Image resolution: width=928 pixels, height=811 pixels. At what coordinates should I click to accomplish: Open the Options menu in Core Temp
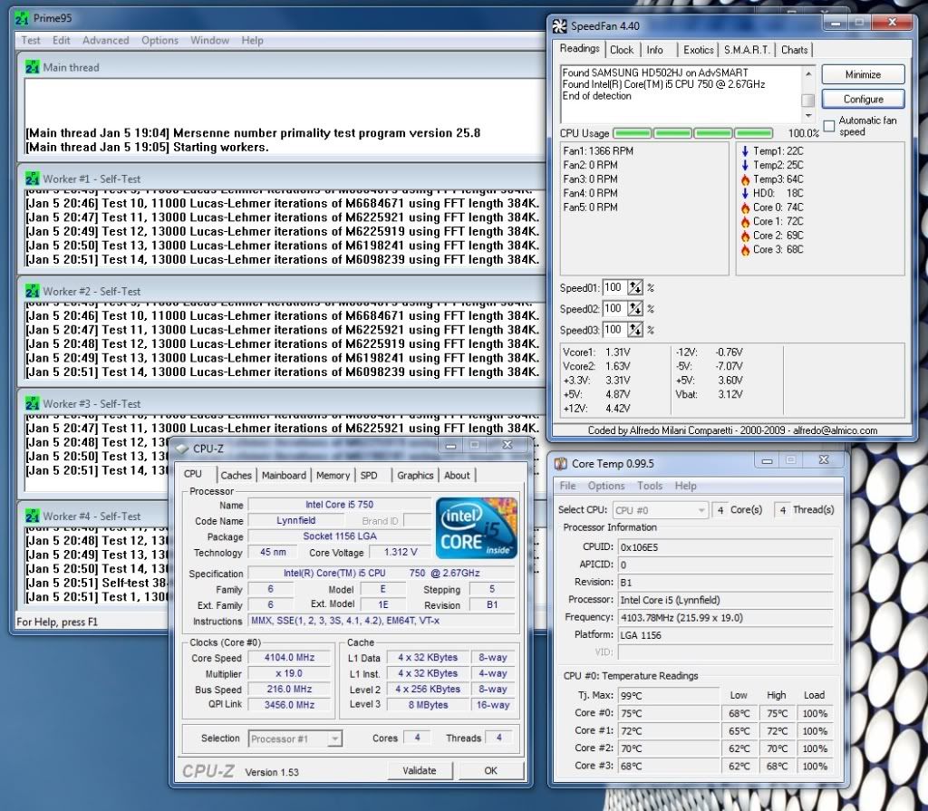coord(606,486)
